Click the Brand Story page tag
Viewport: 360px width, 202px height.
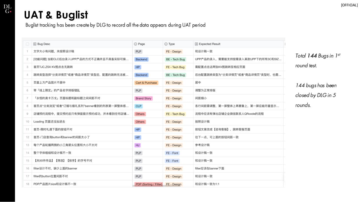point(143,99)
